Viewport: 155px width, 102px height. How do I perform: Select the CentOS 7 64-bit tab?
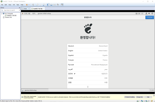pyautogui.click(x=38, y=9)
